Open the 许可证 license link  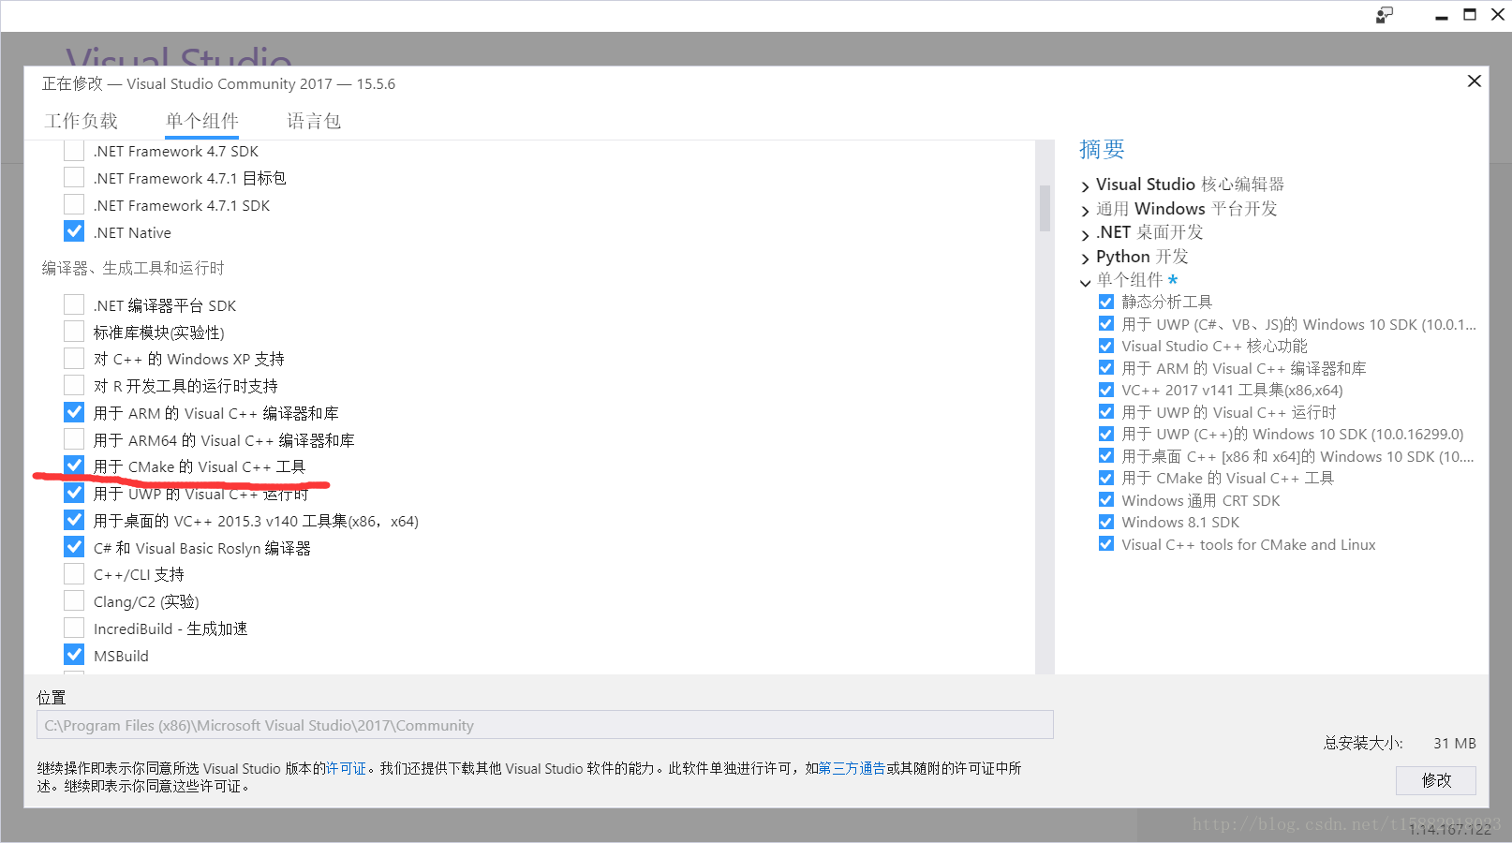tap(346, 768)
